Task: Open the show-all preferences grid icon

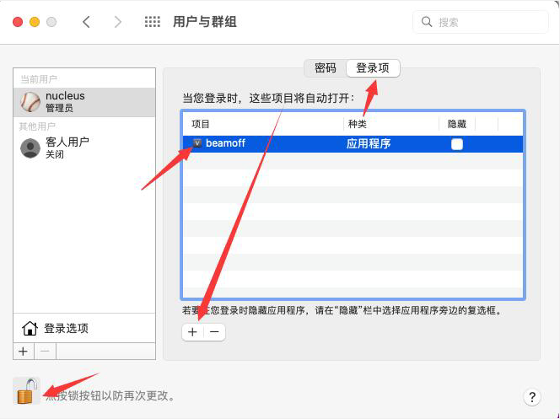Action: [x=153, y=22]
